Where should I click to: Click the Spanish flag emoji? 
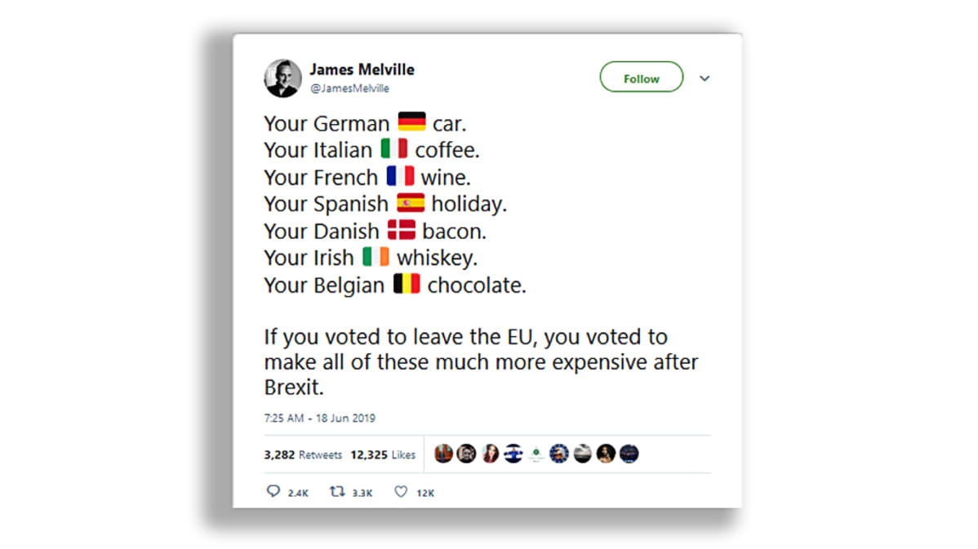click(411, 202)
